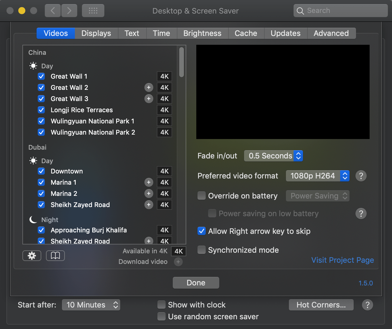The height and width of the screenshot is (329, 392).
Task: Click the video list vertical scrollbar
Action: pos(182,62)
